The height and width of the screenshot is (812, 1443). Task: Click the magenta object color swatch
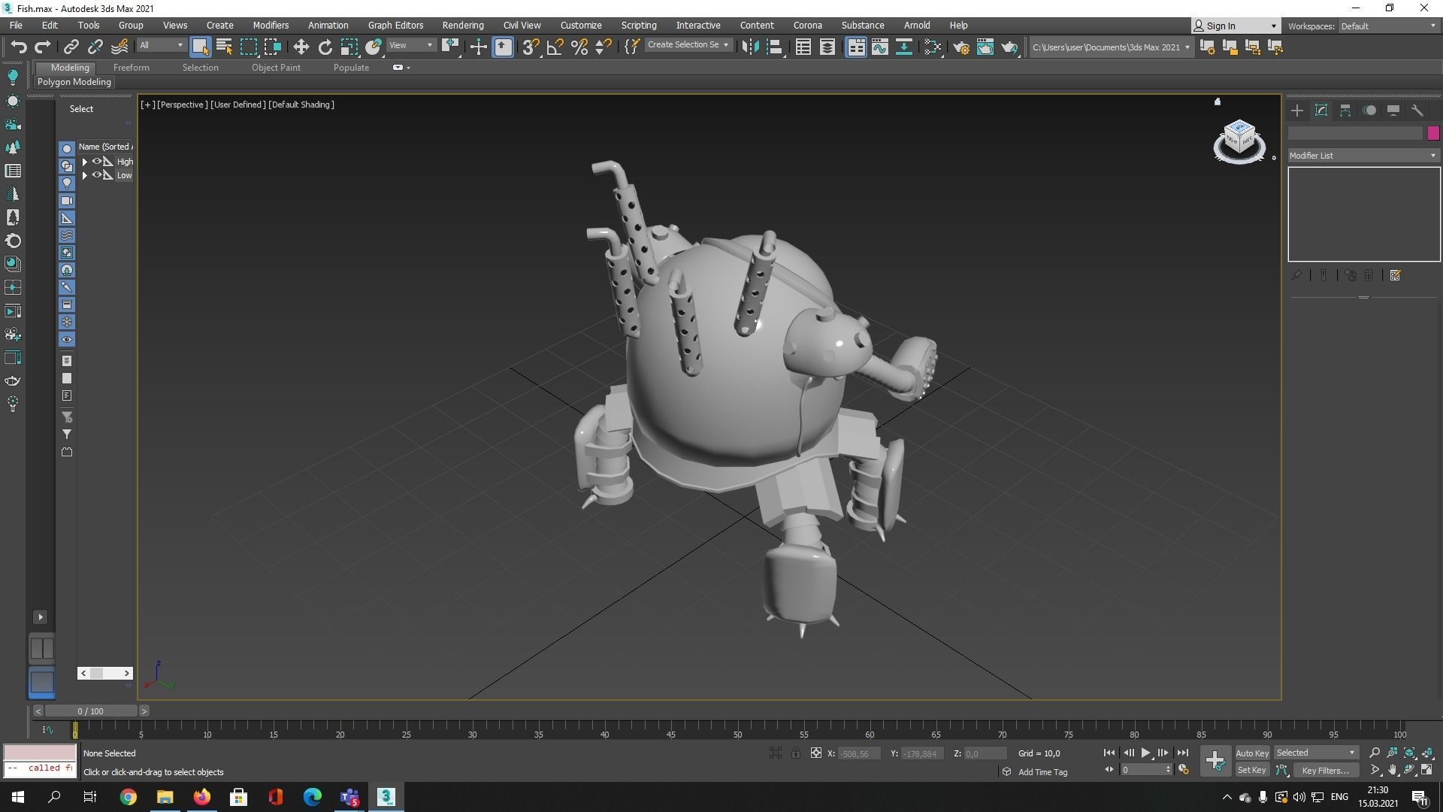pos(1432,133)
